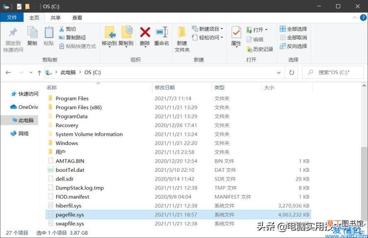The width and height of the screenshot is (368, 238).
Task: Open Quick access (快速访问) in sidebar
Action: [24, 94]
